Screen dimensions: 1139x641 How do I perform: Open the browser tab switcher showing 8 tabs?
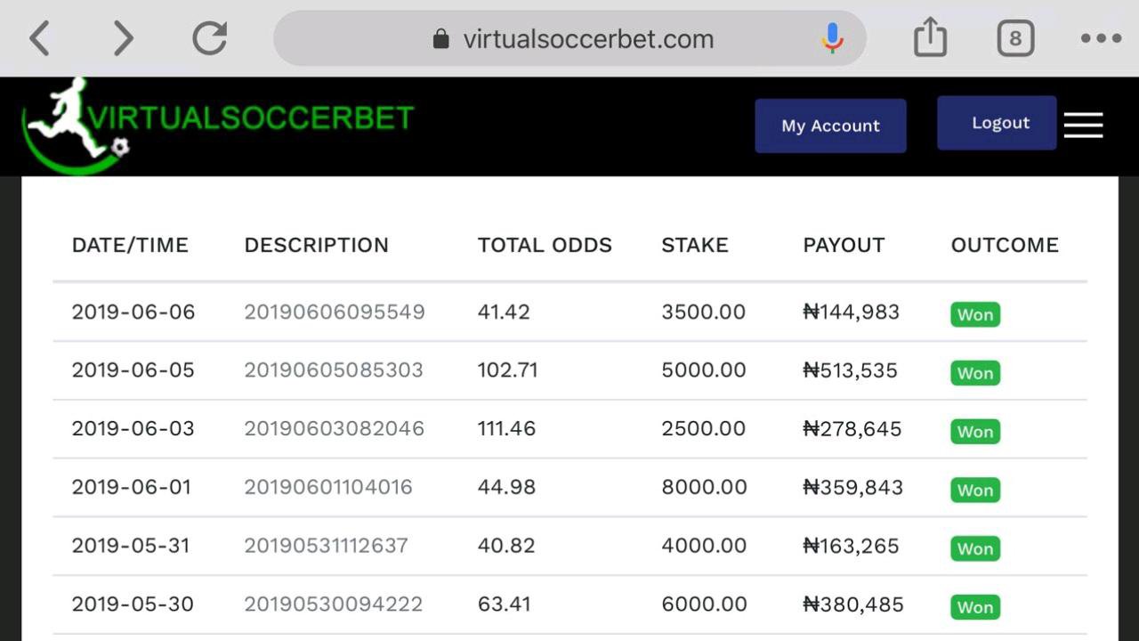point(1014,37)
